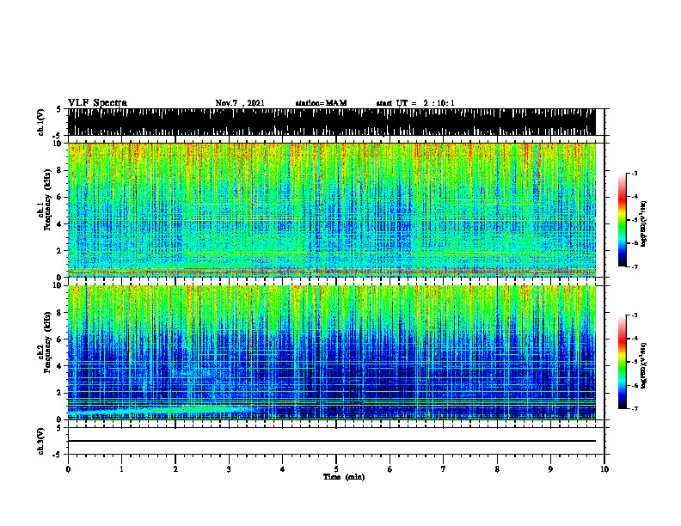
Task: Click the time axis tick label "10"
Action: click(604, 469)
